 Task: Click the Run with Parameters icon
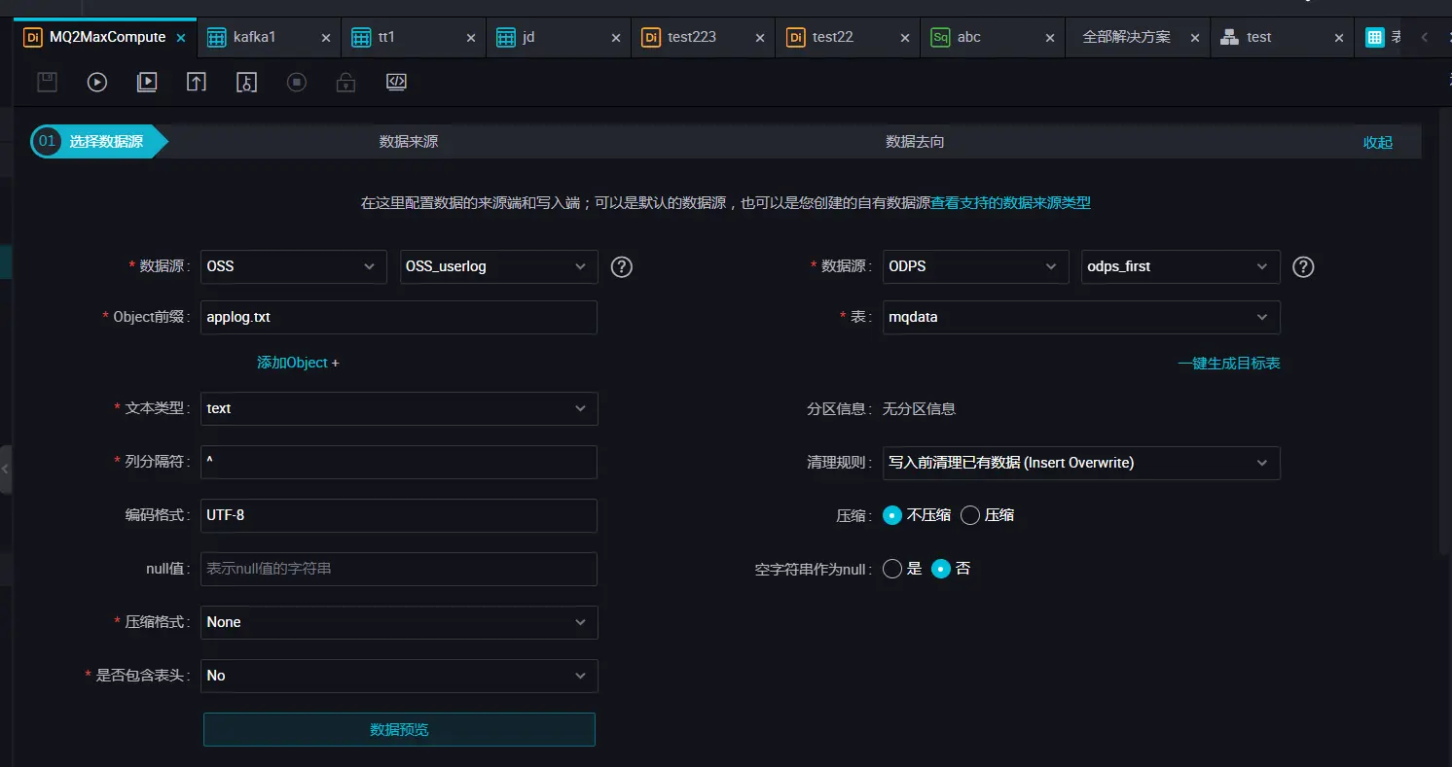click(x=146, y=82)
